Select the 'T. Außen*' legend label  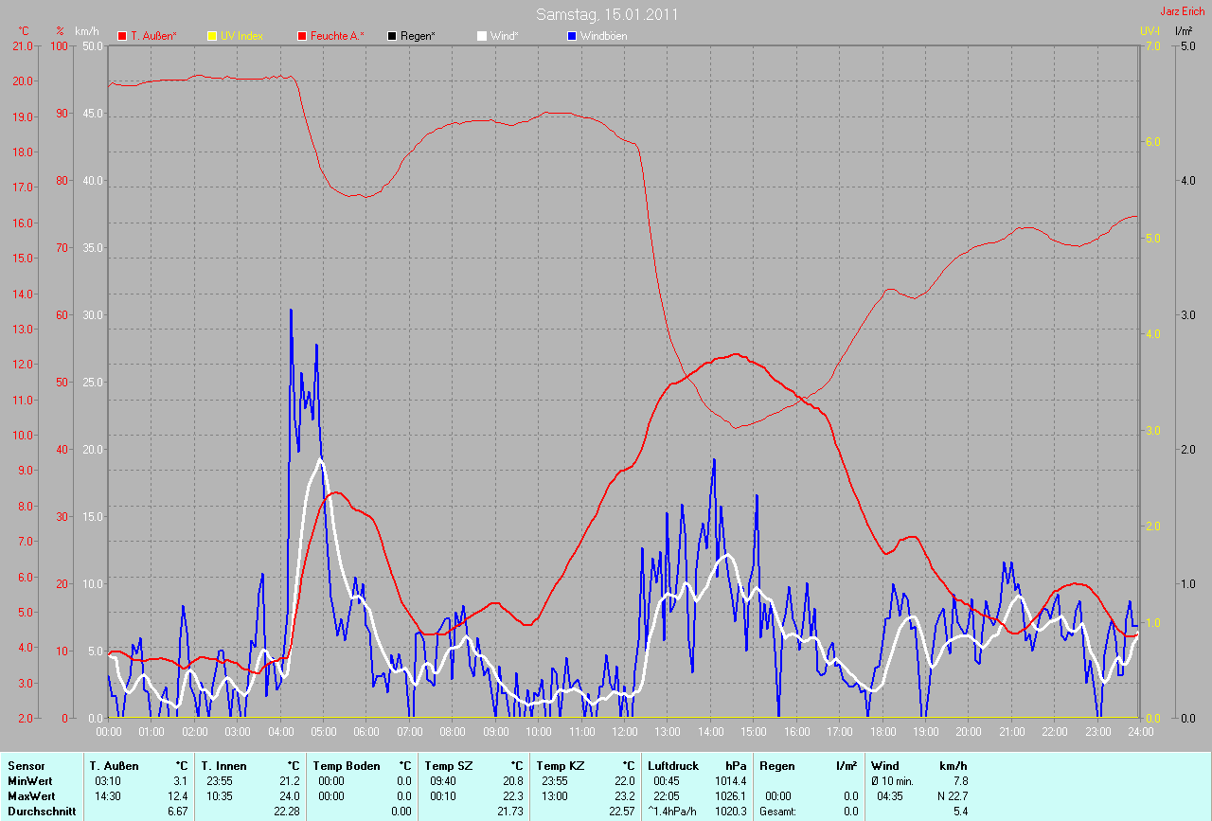click(153, 36)
